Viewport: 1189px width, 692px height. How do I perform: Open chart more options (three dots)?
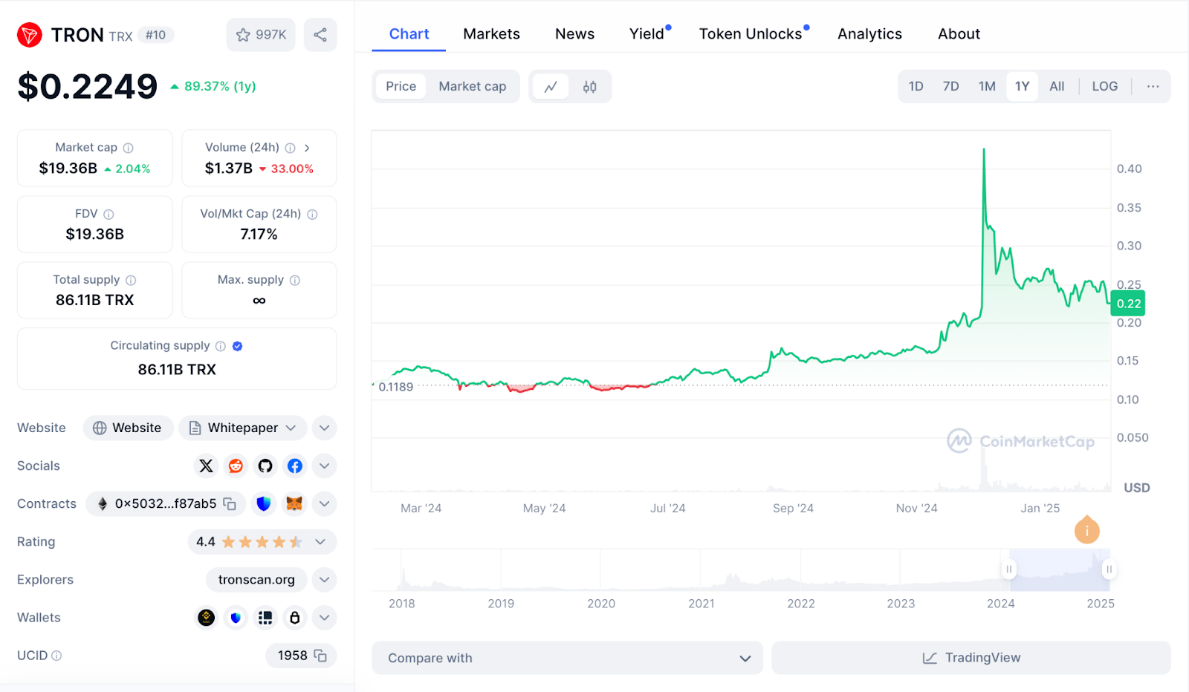tap(1153, 86)
